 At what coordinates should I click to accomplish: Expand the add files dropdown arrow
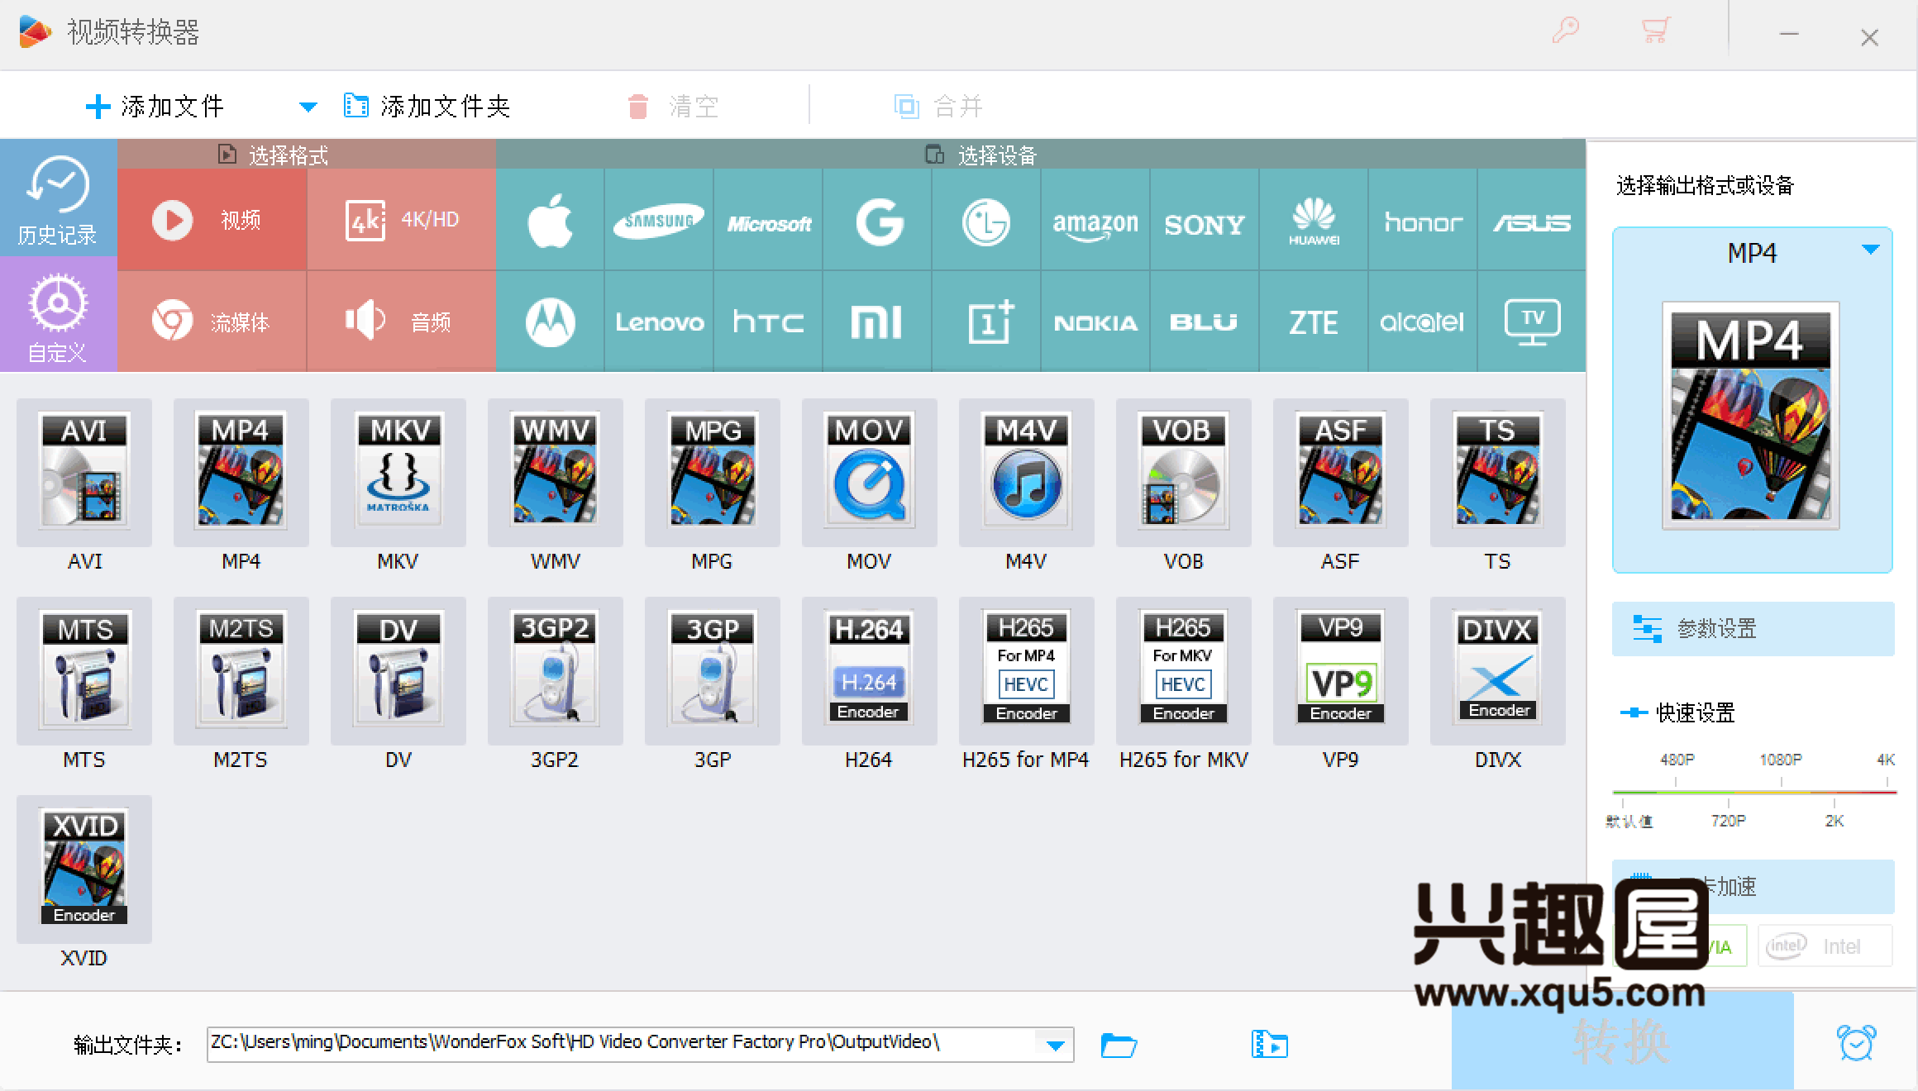click(308, 107)
